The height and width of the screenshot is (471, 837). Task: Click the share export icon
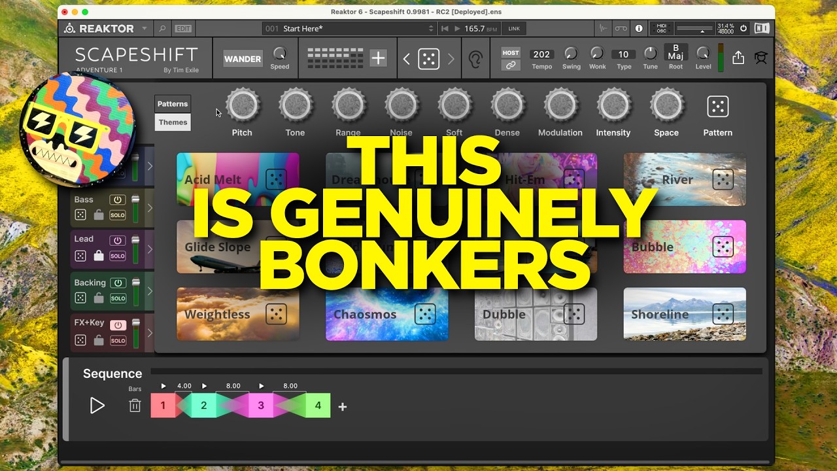(738, 58)
